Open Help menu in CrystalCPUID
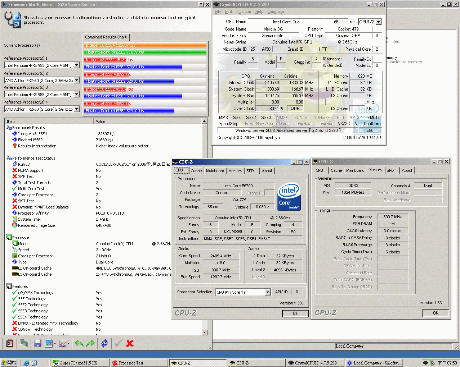This screenshot has height=367, width=460. point(259,12)
